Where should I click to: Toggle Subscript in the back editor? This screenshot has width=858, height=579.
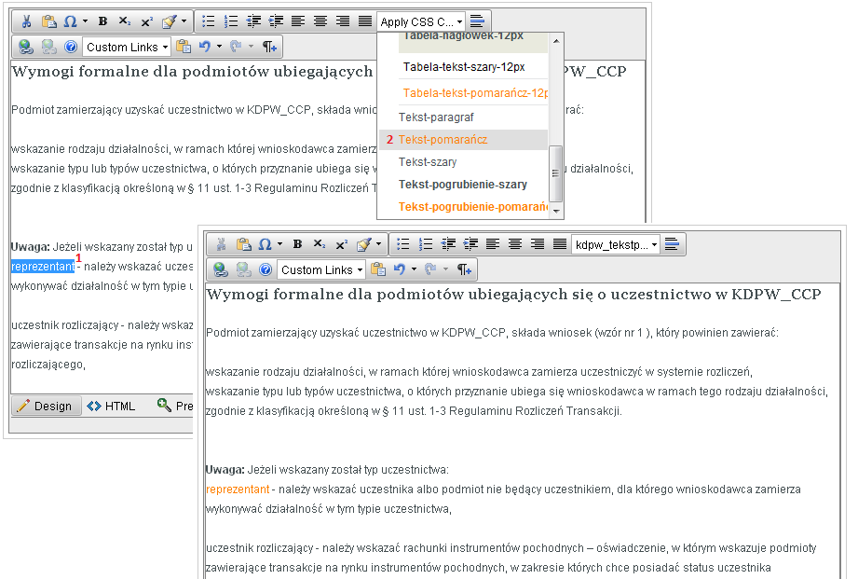(125, 21)
